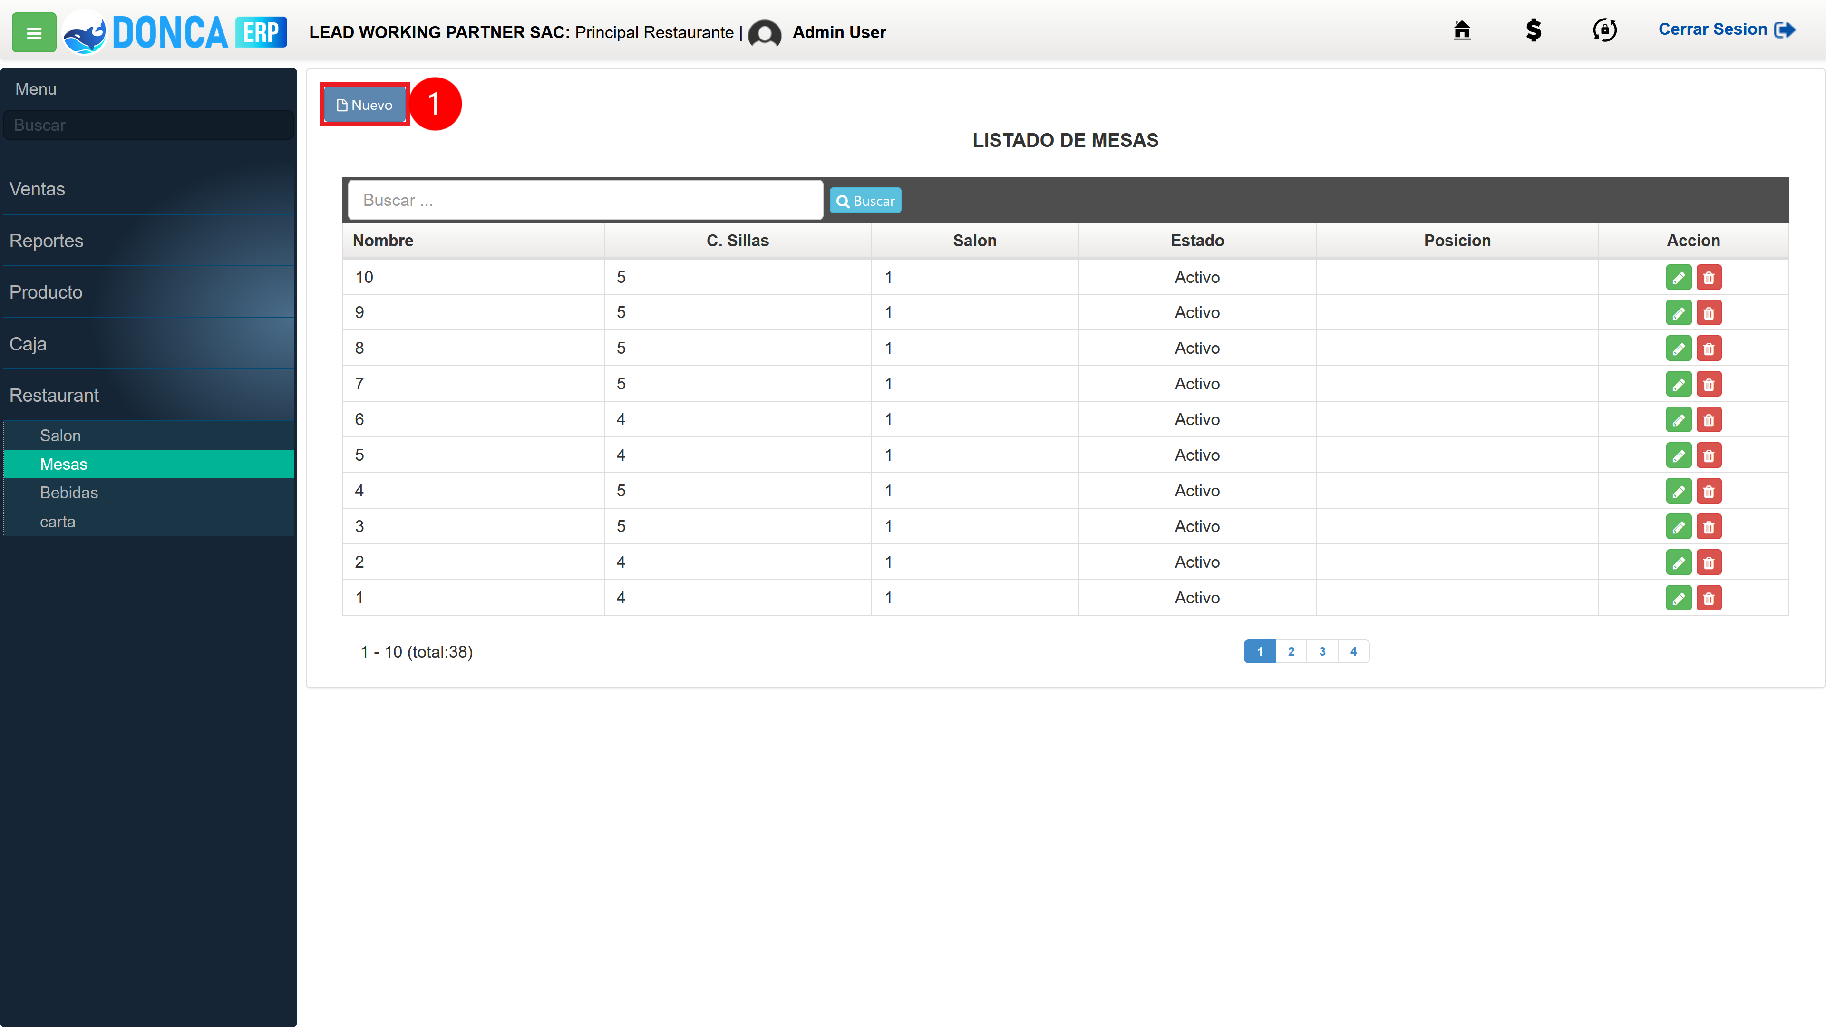Click the sidebar Menu label

(x=36, y=88)
